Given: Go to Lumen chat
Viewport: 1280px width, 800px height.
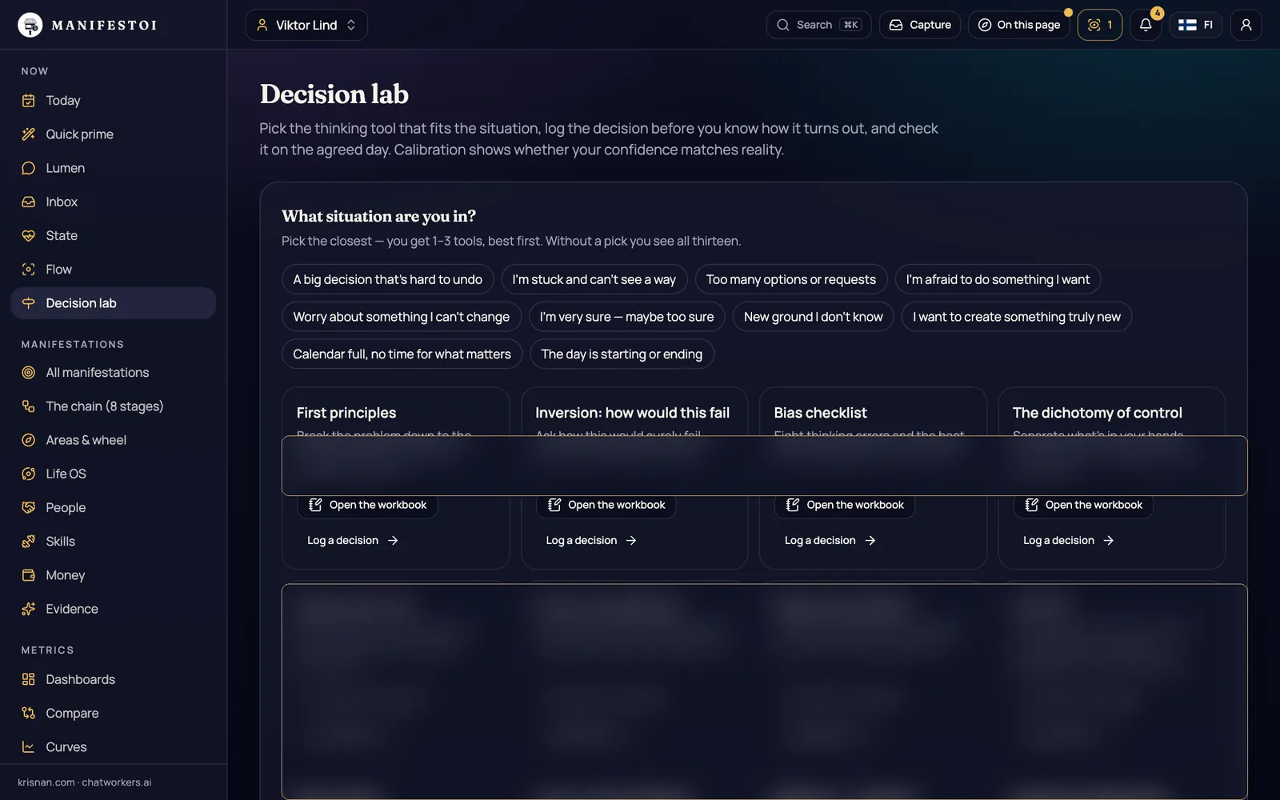Looking at the screenshot, I should click(113, 168).
